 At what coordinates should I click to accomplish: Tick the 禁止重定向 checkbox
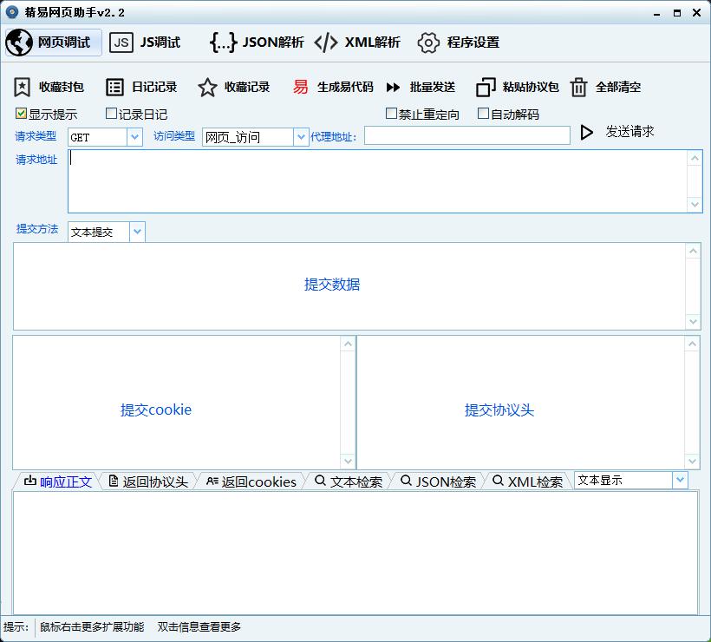point(391,114)
